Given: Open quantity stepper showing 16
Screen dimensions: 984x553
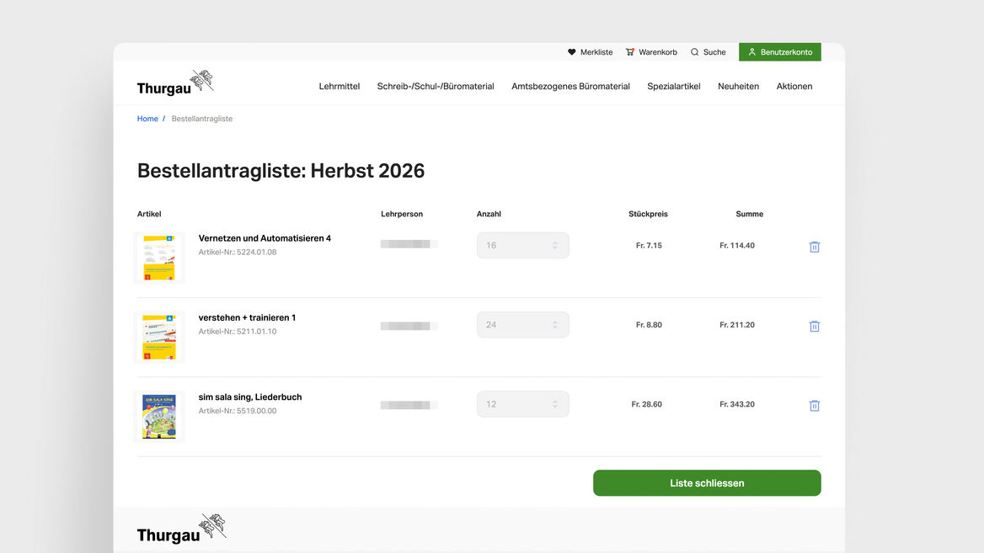Looking at the screenshot, I should coord(522,246).
